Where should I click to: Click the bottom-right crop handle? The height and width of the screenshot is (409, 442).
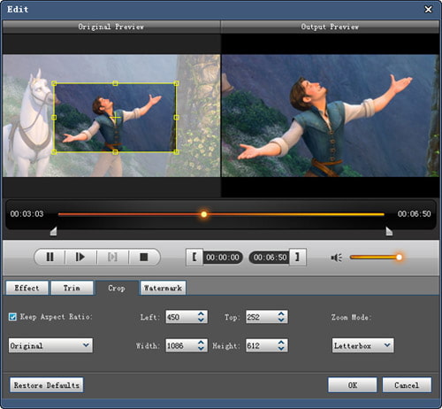(176, 152)
